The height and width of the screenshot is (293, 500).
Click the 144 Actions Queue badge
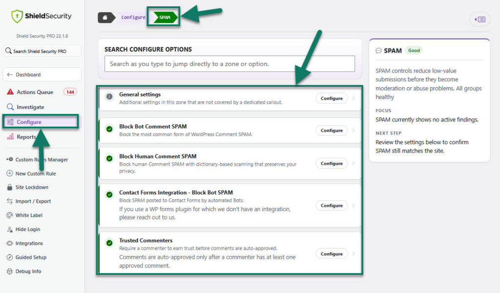[x=70, y=92]
